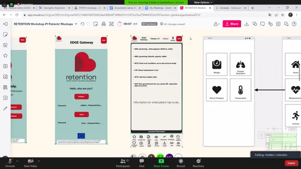Open the star icons library in sidebar
The image size is (301, 169).
point(5,56)
